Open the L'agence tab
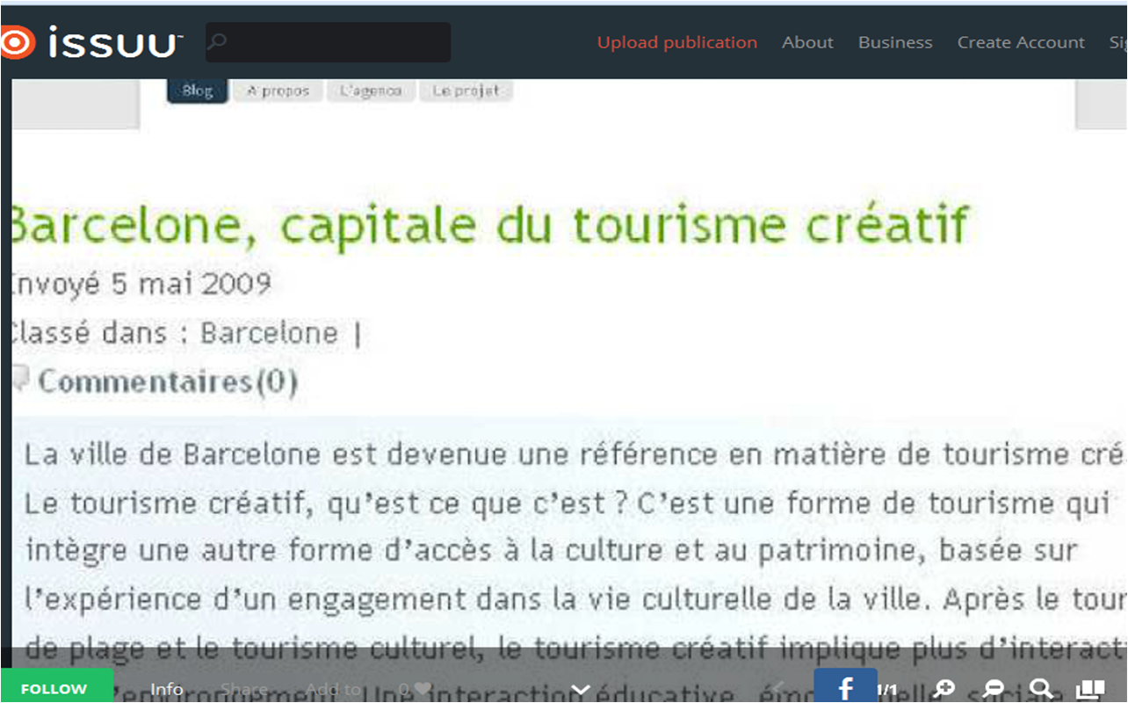This screenshot has width=1128, height=703. coord(371,91)
